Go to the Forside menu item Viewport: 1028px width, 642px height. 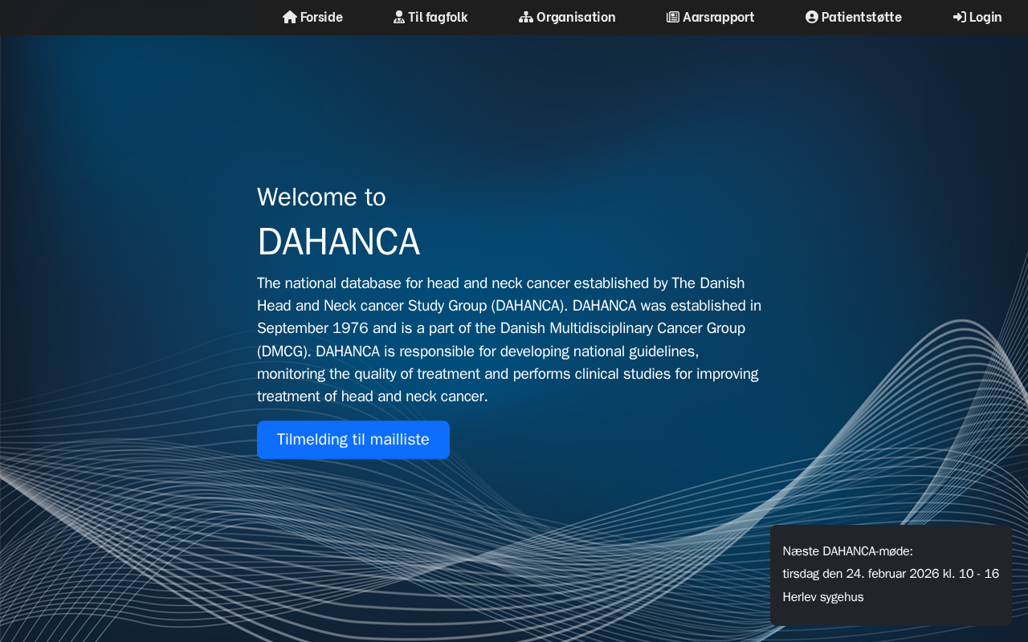point(312,18)
